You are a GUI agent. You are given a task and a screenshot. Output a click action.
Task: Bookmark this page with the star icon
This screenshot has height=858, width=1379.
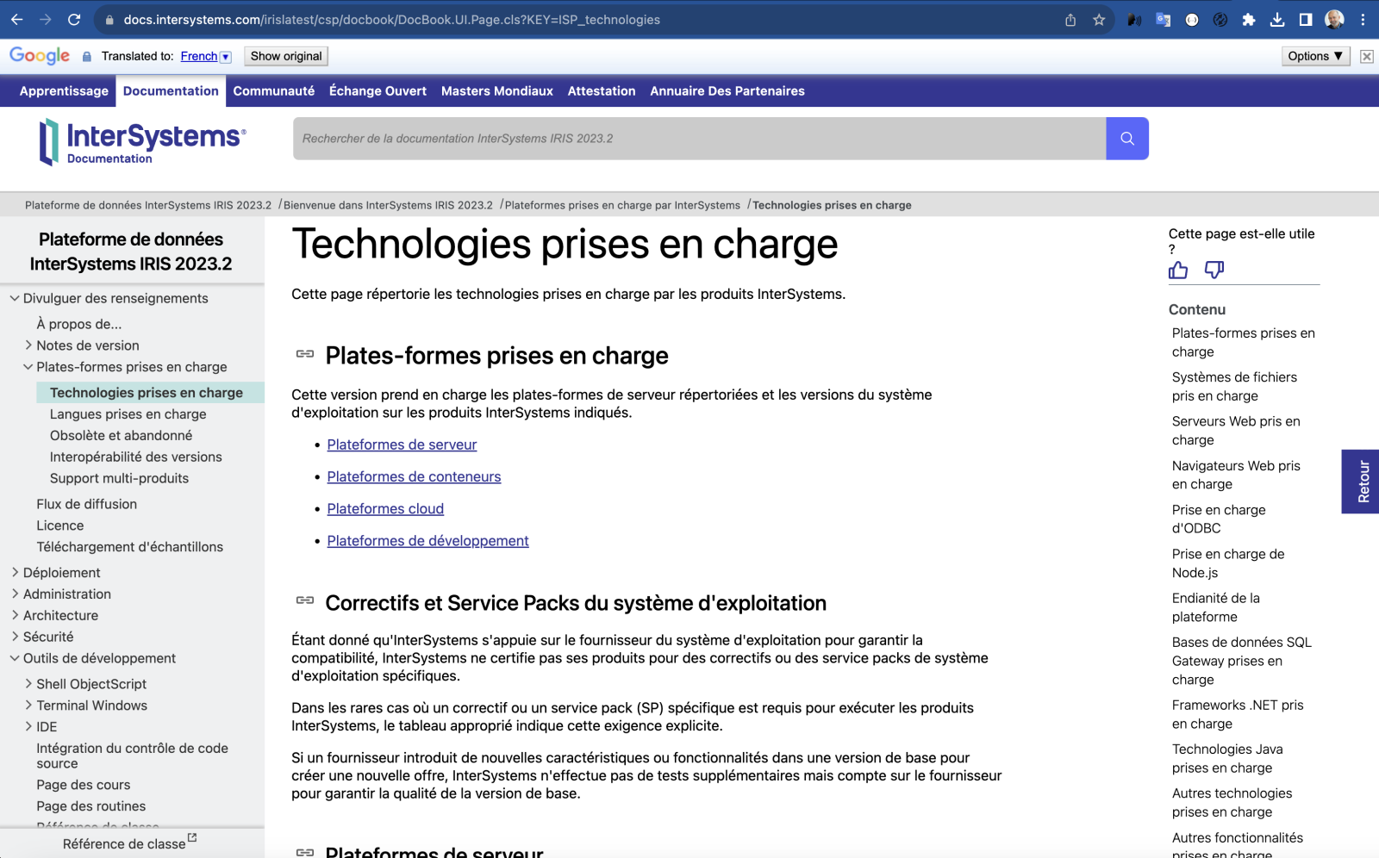[1099, 20]
